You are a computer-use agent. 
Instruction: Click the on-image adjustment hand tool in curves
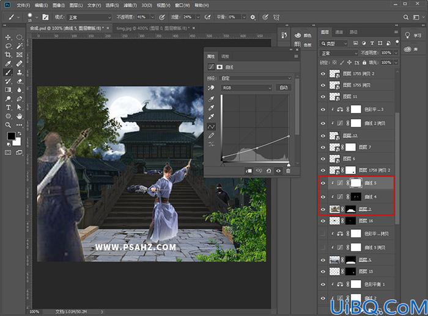click(x=211, y=88)
